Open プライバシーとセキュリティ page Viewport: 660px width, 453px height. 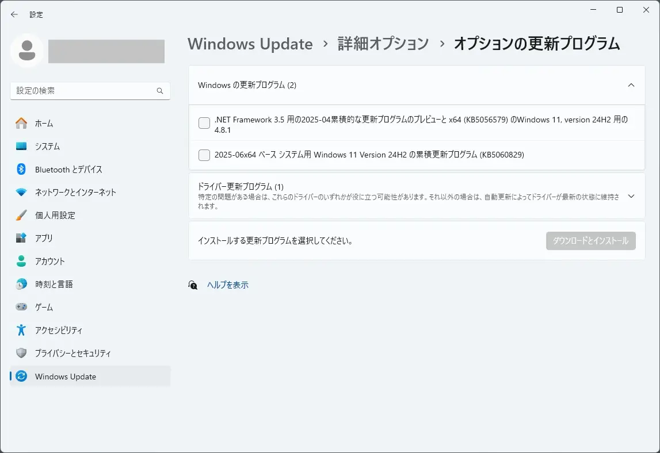[90, 353]
